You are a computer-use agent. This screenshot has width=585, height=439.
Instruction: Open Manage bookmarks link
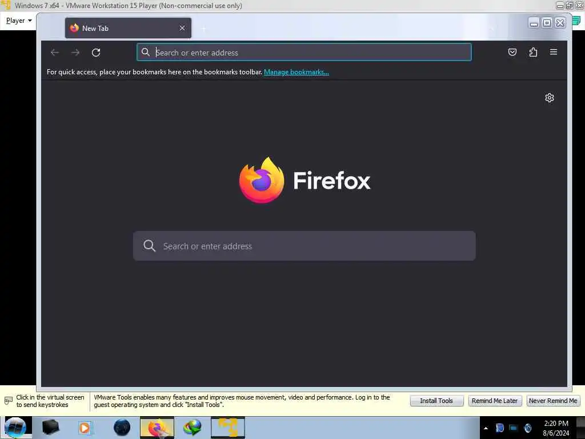tap(296, 72)
